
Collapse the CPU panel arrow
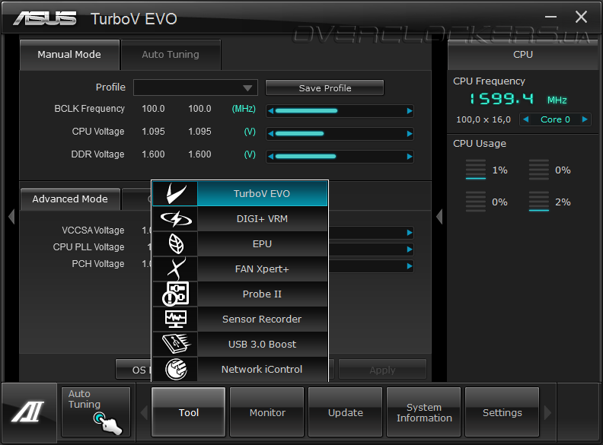click(x=439, y=216)
